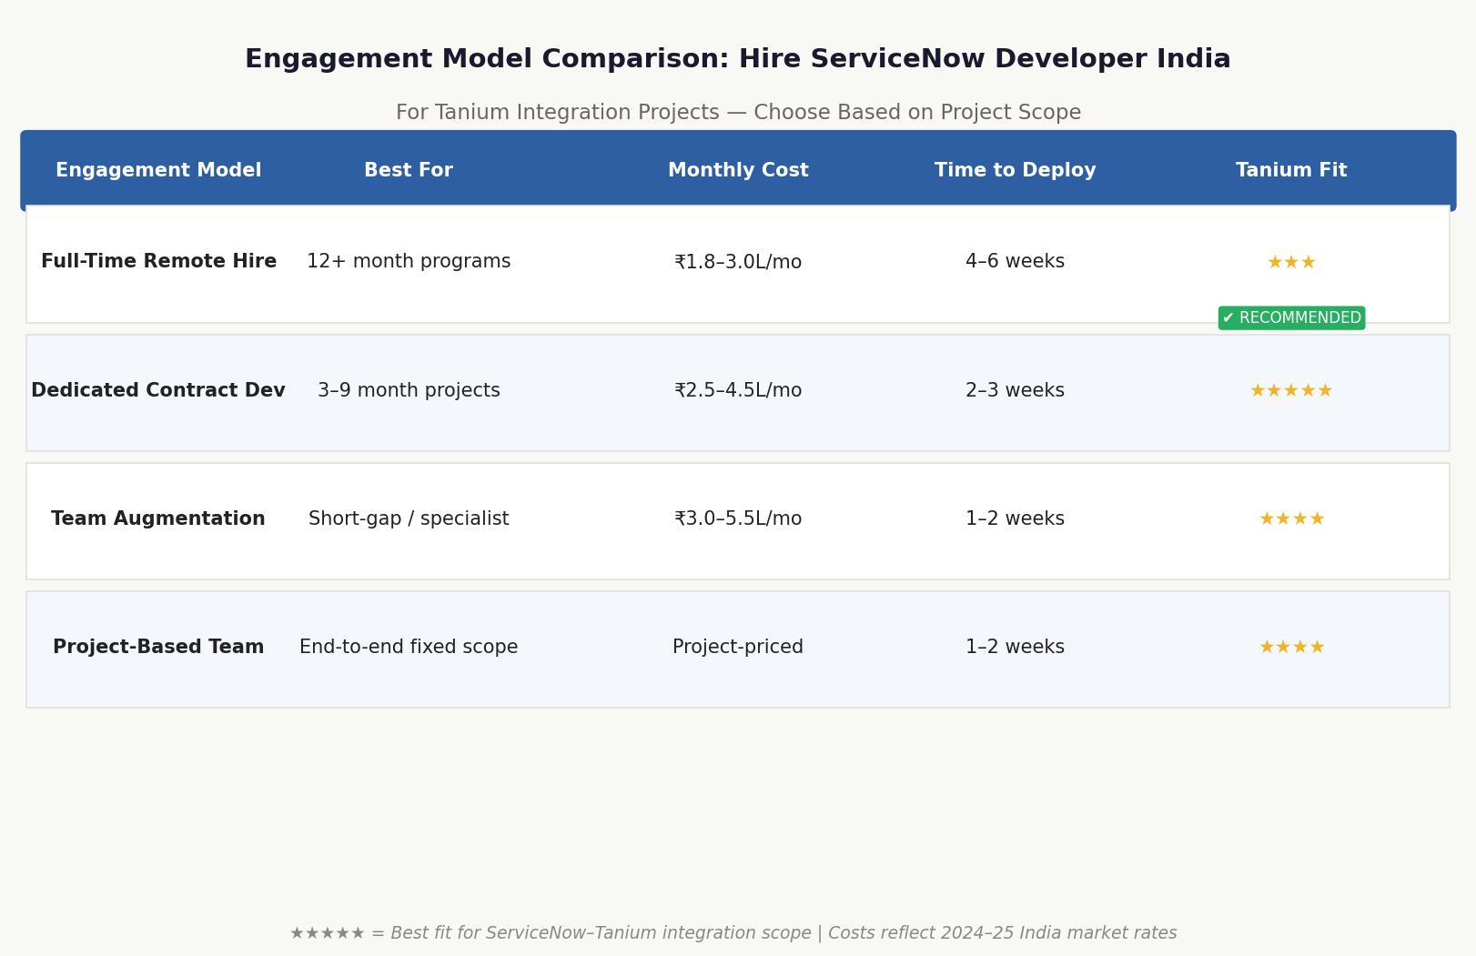Click the Tanium Integration Projects subtitle

pyautogui.click(x=738, y=113)
